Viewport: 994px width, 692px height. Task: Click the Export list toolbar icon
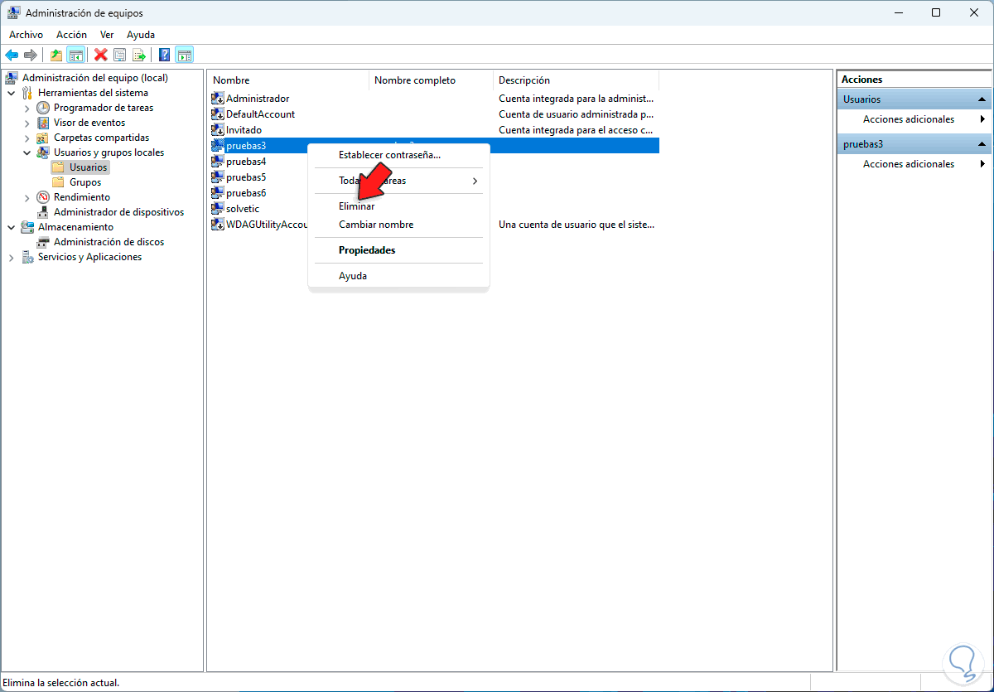[x=139, y=55]
